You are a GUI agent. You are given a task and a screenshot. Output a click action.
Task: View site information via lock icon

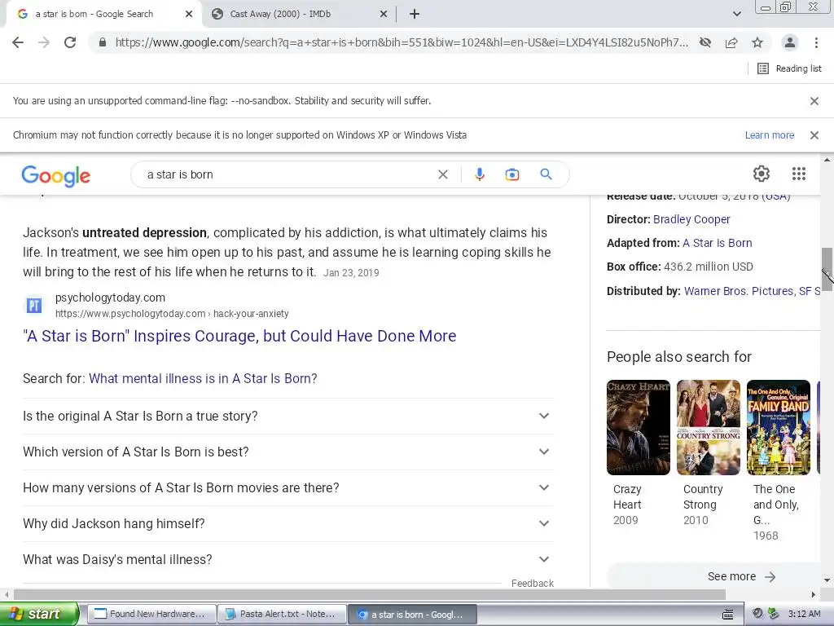pos(103,42)
